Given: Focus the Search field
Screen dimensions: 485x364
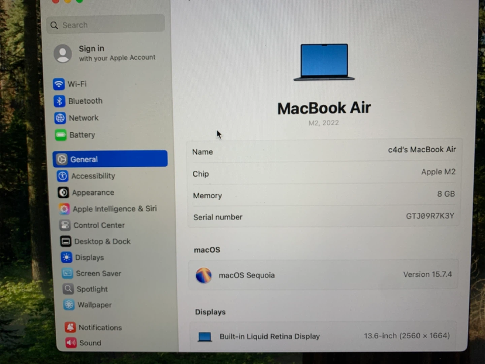Looking at the screenshot, I should 106,24.
